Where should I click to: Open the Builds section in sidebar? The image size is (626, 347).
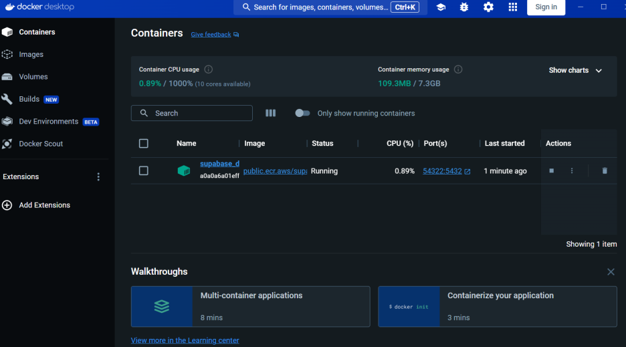[x=29, y=99]
